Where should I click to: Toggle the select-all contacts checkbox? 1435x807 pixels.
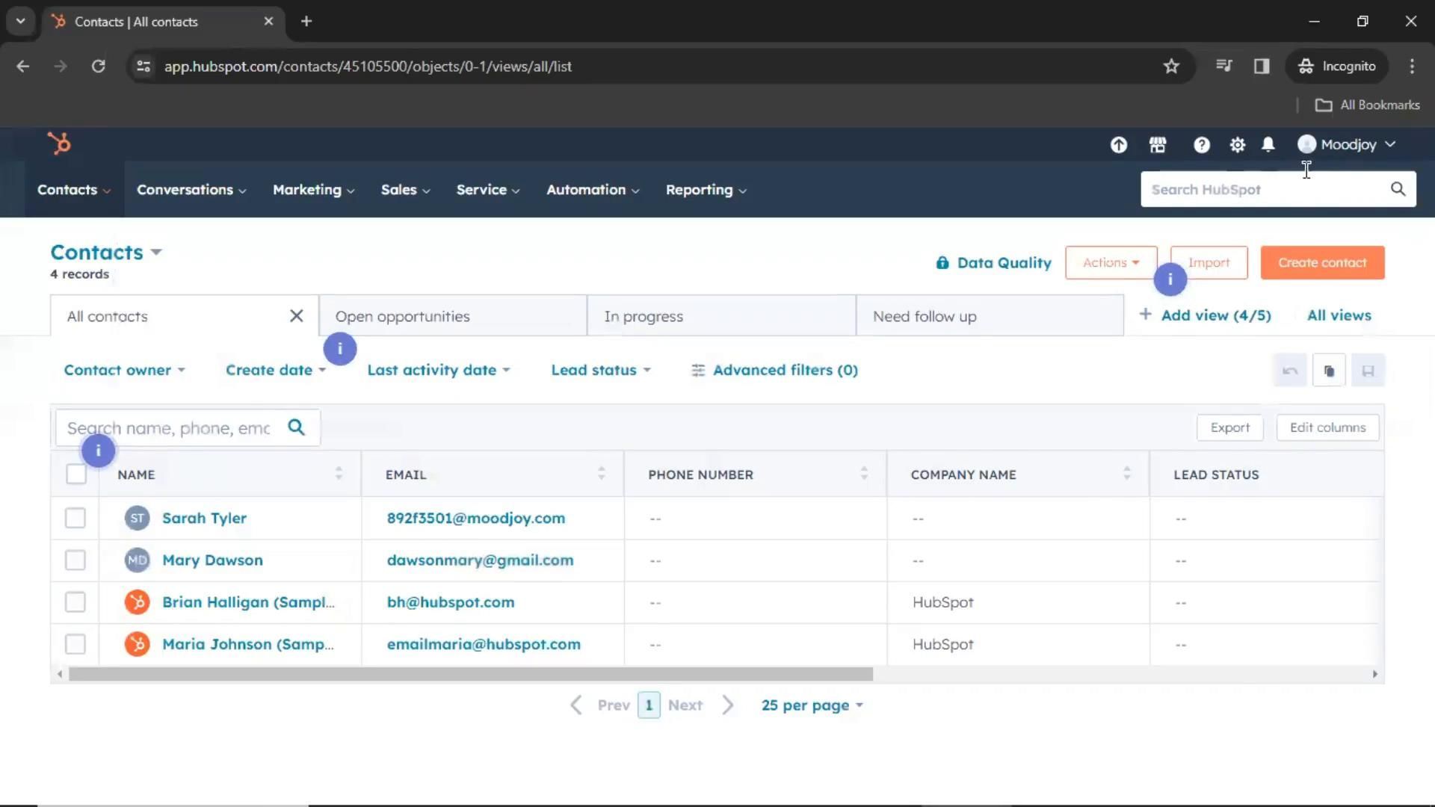(76, 474)
